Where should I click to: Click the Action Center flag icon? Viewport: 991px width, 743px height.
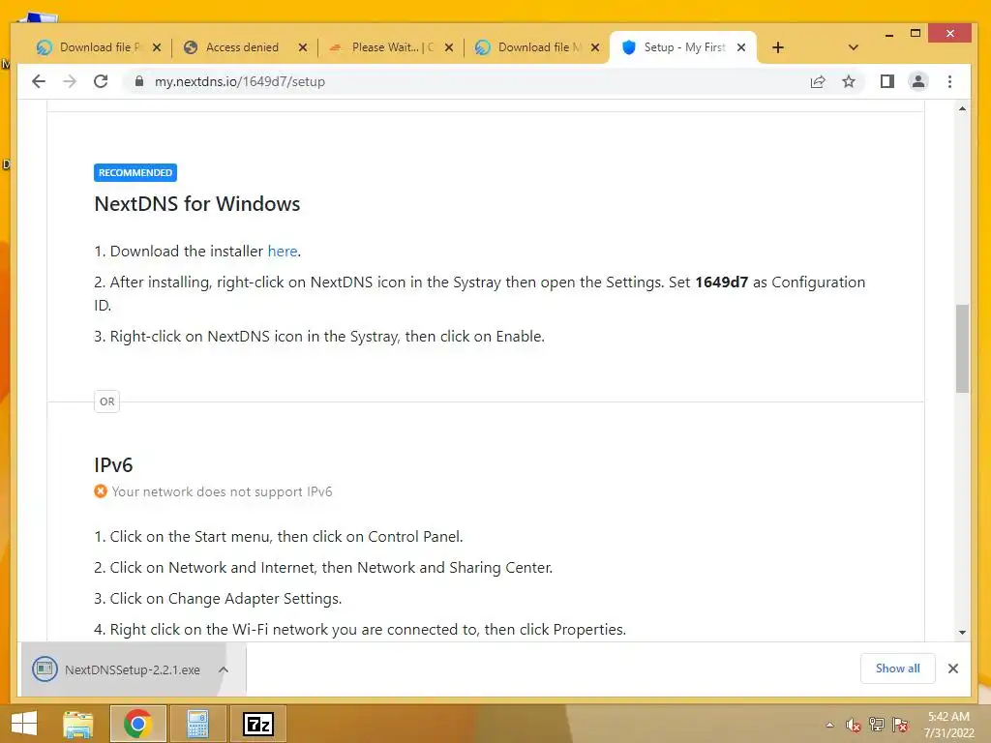click(x=900, y=725)
